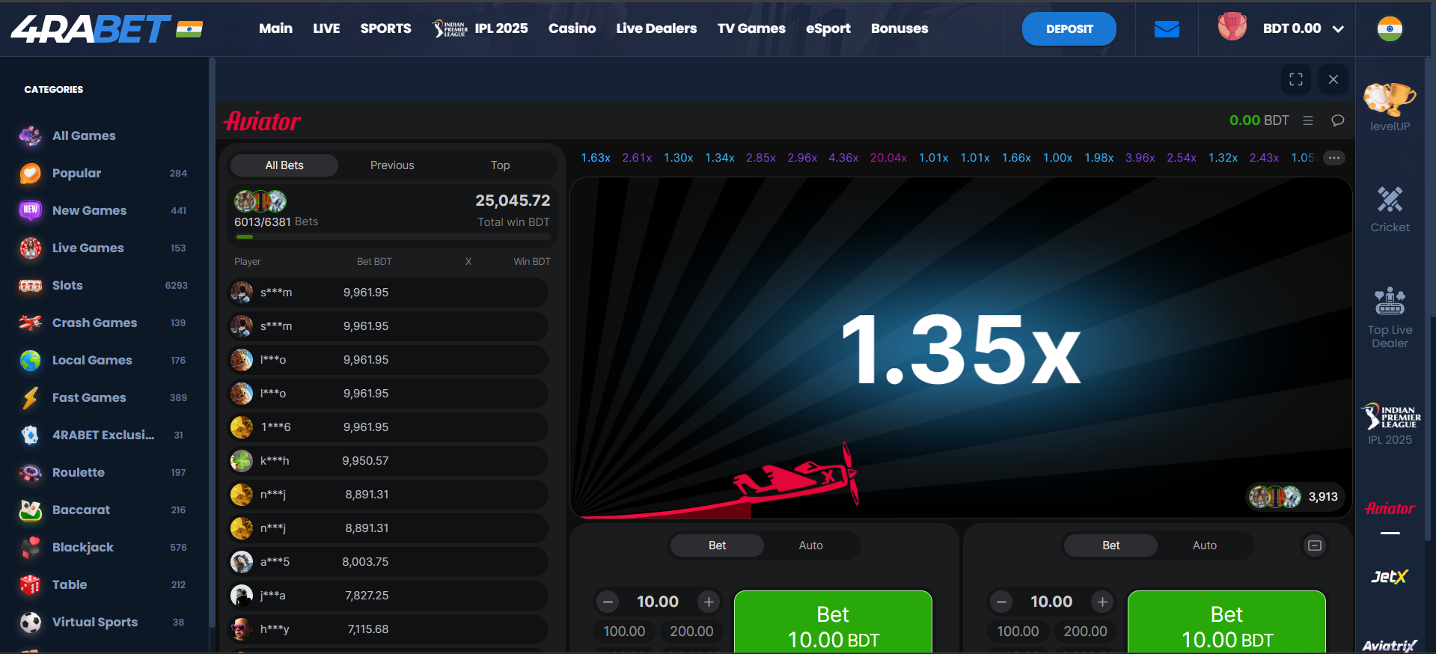The image size is (1436, 654).
Task: Place bet with left green Bet button
Action: point(833,623)
